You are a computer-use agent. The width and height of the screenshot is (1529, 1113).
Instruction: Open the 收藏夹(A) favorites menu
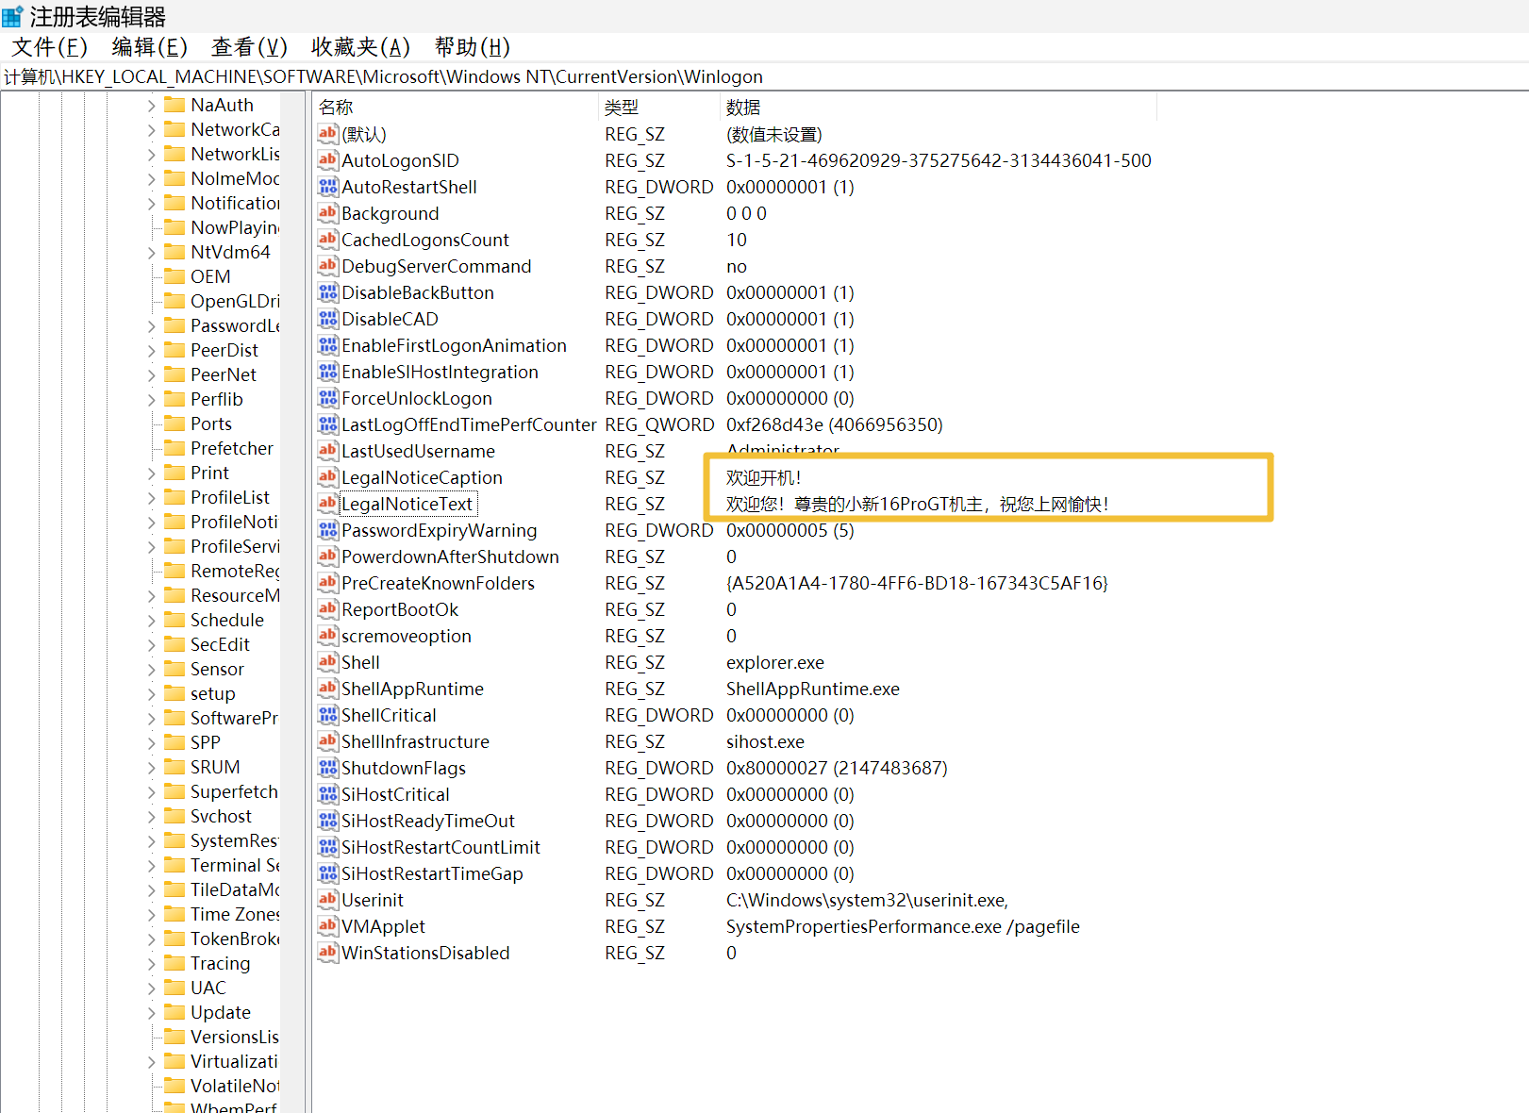point(360,47)
